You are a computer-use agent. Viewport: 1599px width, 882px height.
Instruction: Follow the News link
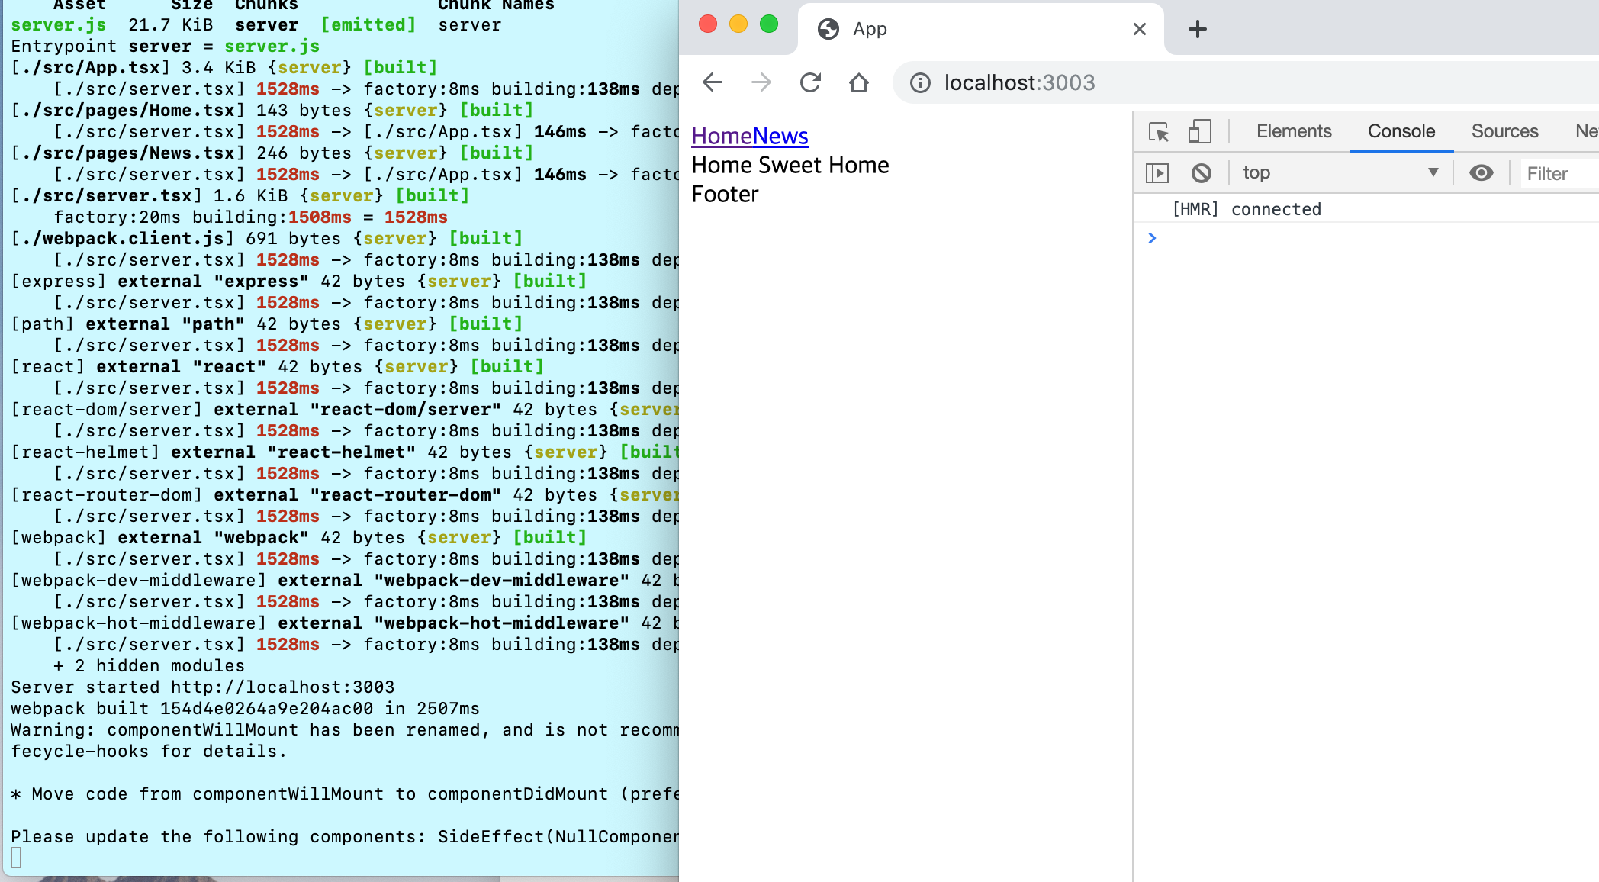[780, 136]
